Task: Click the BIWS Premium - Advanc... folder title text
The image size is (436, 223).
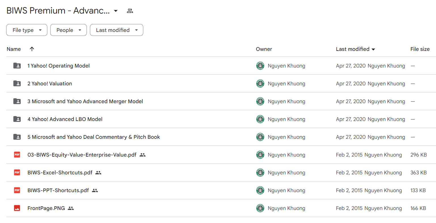Action: click(x=58, y=10)
